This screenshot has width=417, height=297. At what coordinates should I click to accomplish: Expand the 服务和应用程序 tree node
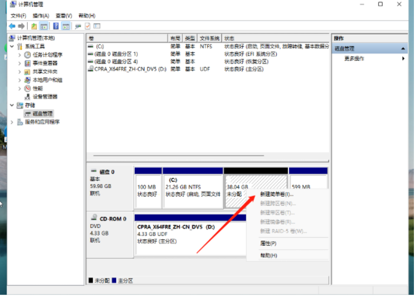12,122
